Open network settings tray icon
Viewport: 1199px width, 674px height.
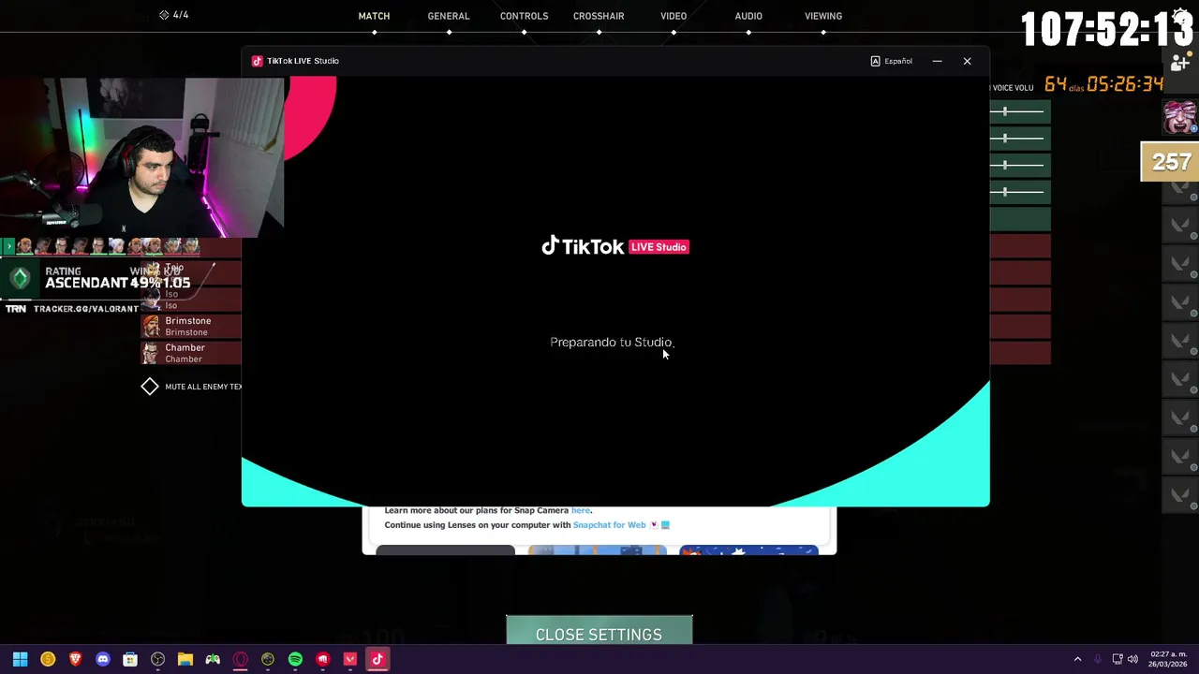click(x=1118, y=659)
